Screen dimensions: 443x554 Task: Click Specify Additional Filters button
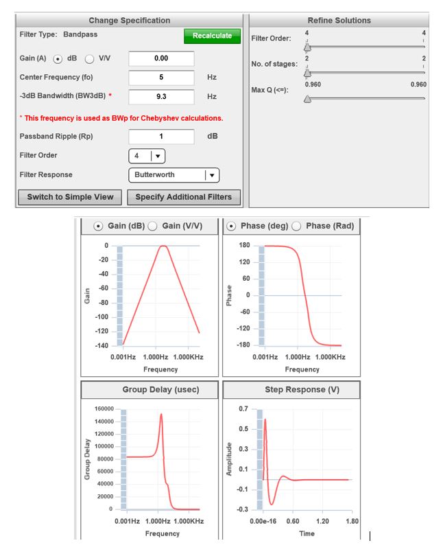point(184,197)
